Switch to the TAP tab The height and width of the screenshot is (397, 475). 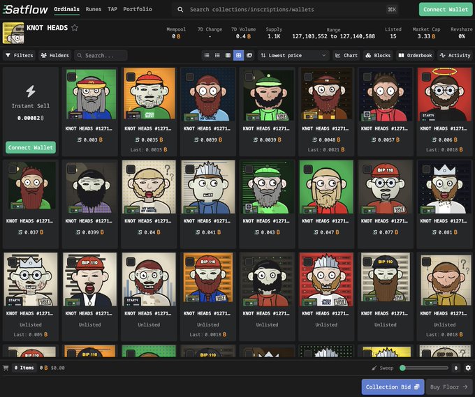[x=112, y=9]
